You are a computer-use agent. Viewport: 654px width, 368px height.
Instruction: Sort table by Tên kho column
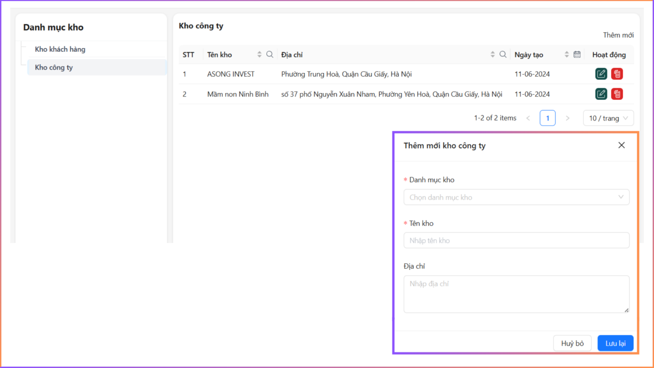(x=259, y=55)
